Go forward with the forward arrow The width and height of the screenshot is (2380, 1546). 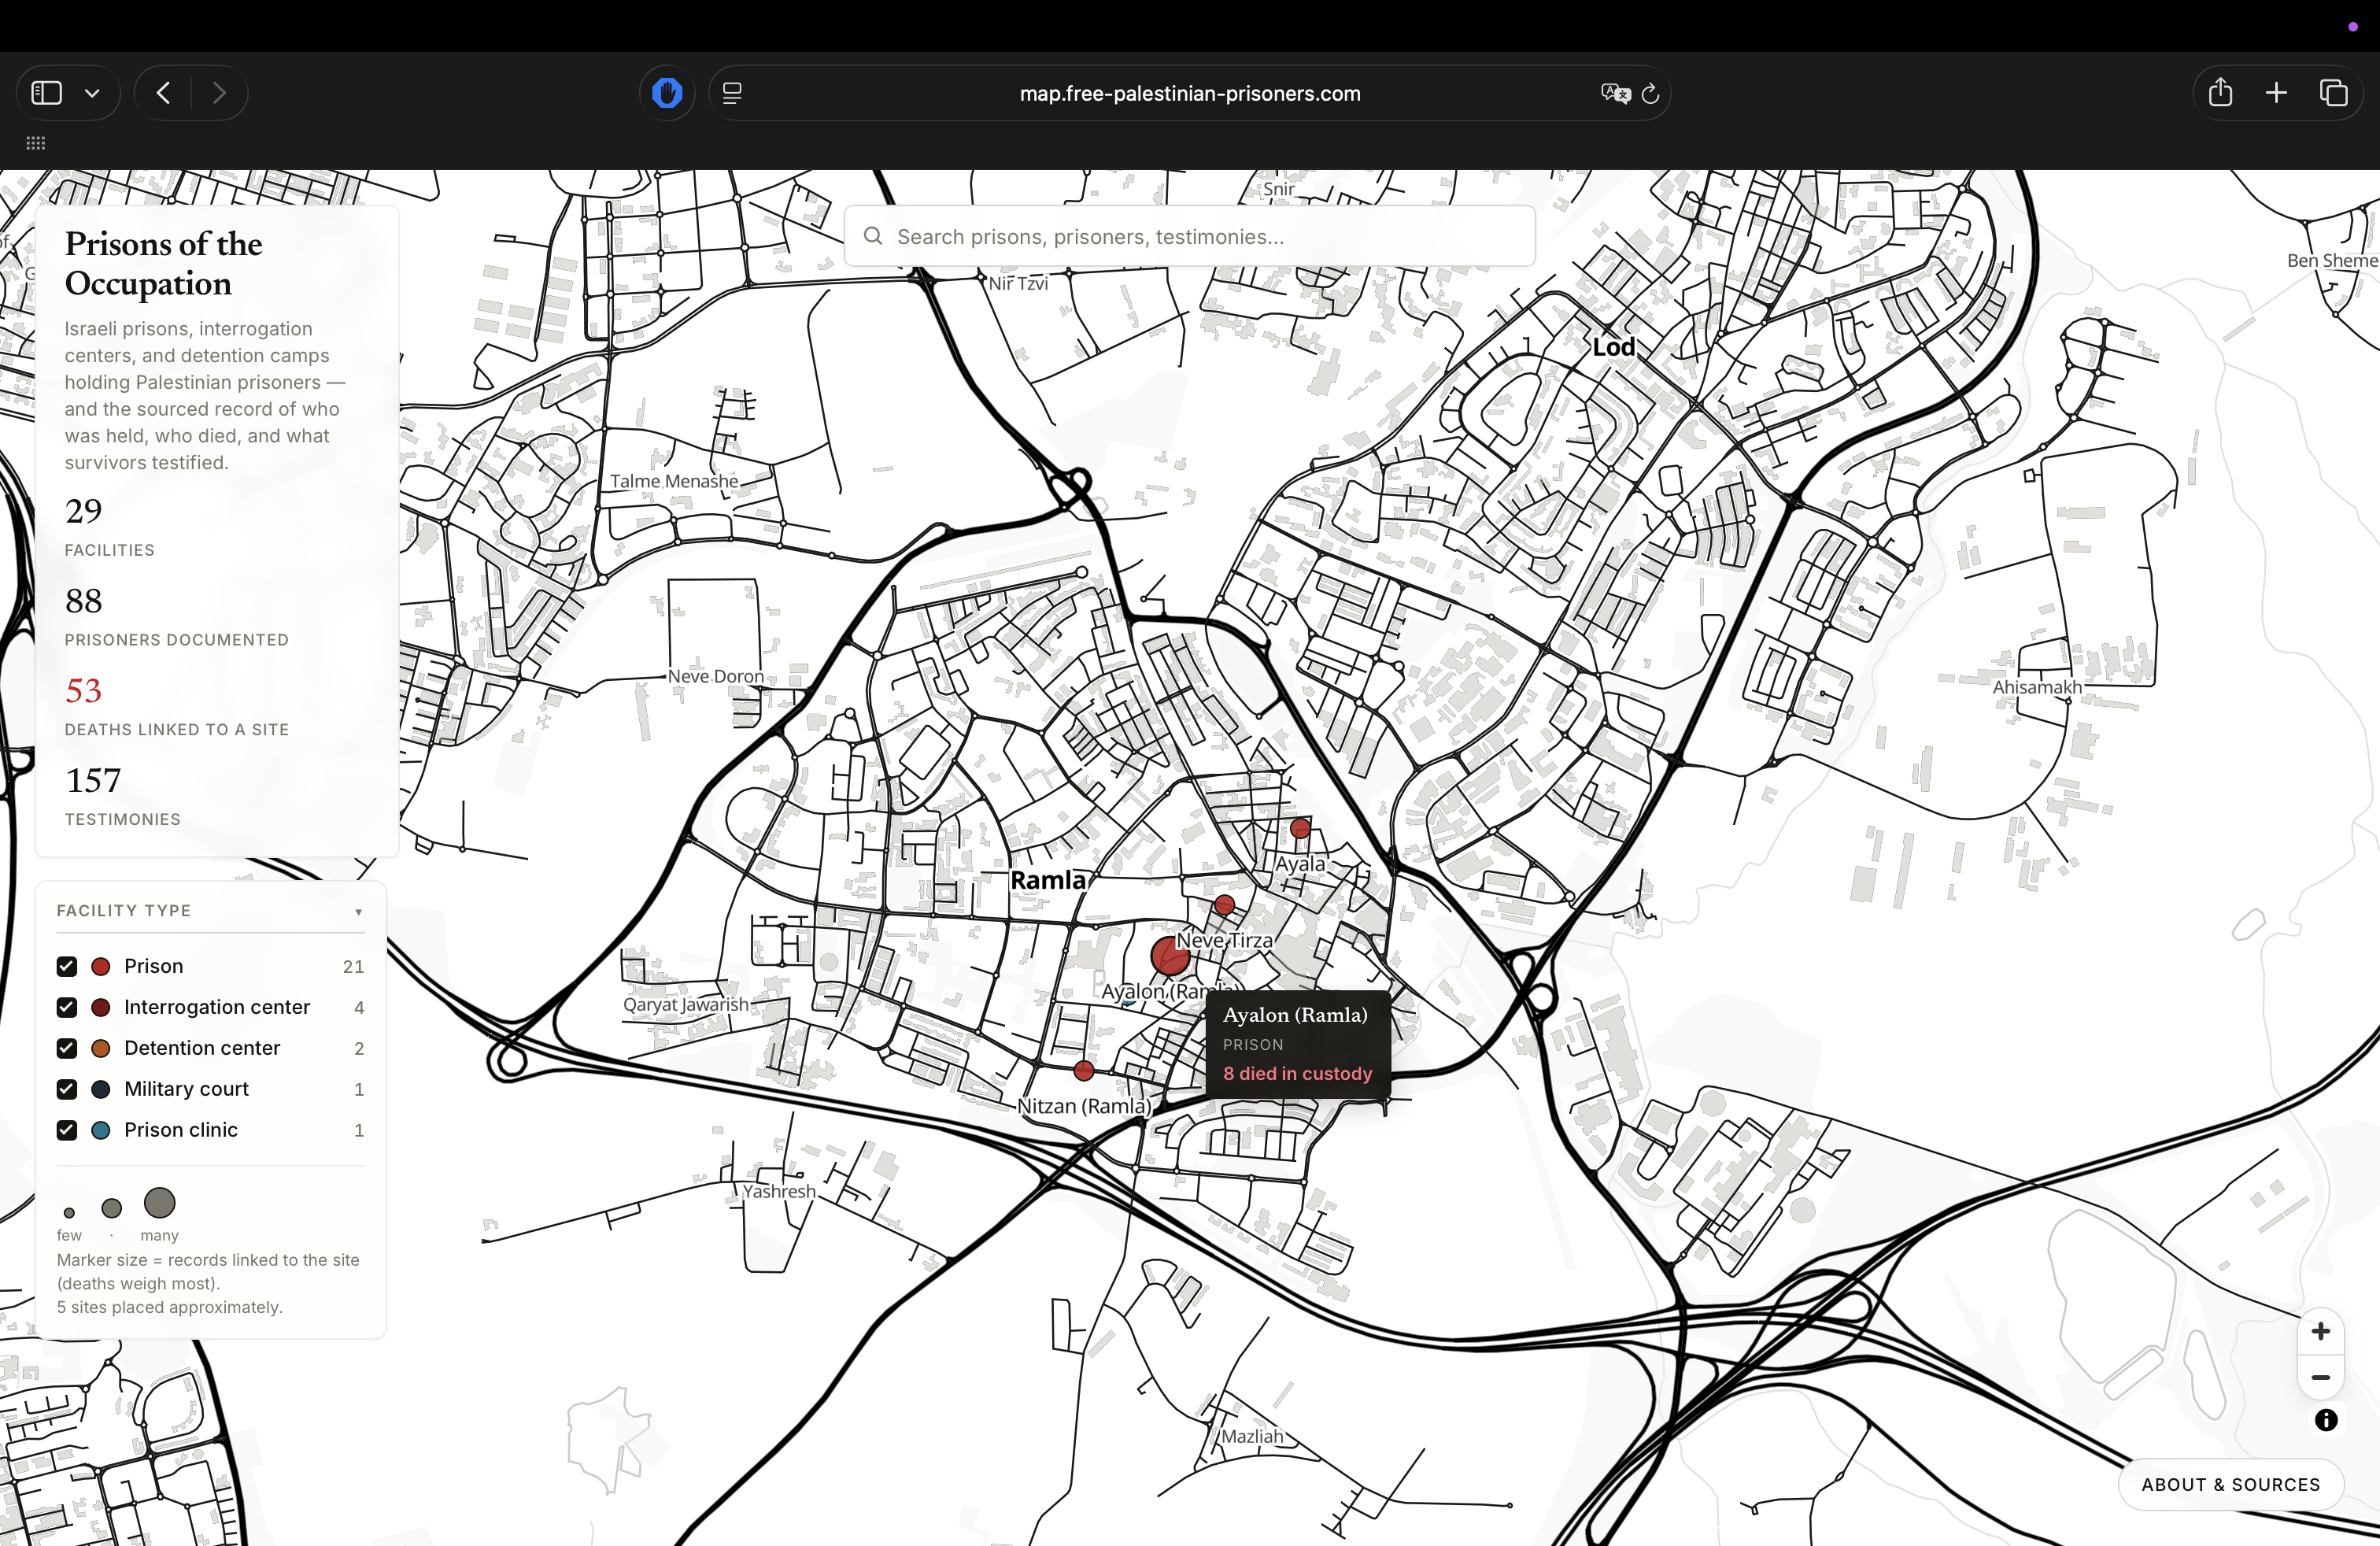[219, 93]
